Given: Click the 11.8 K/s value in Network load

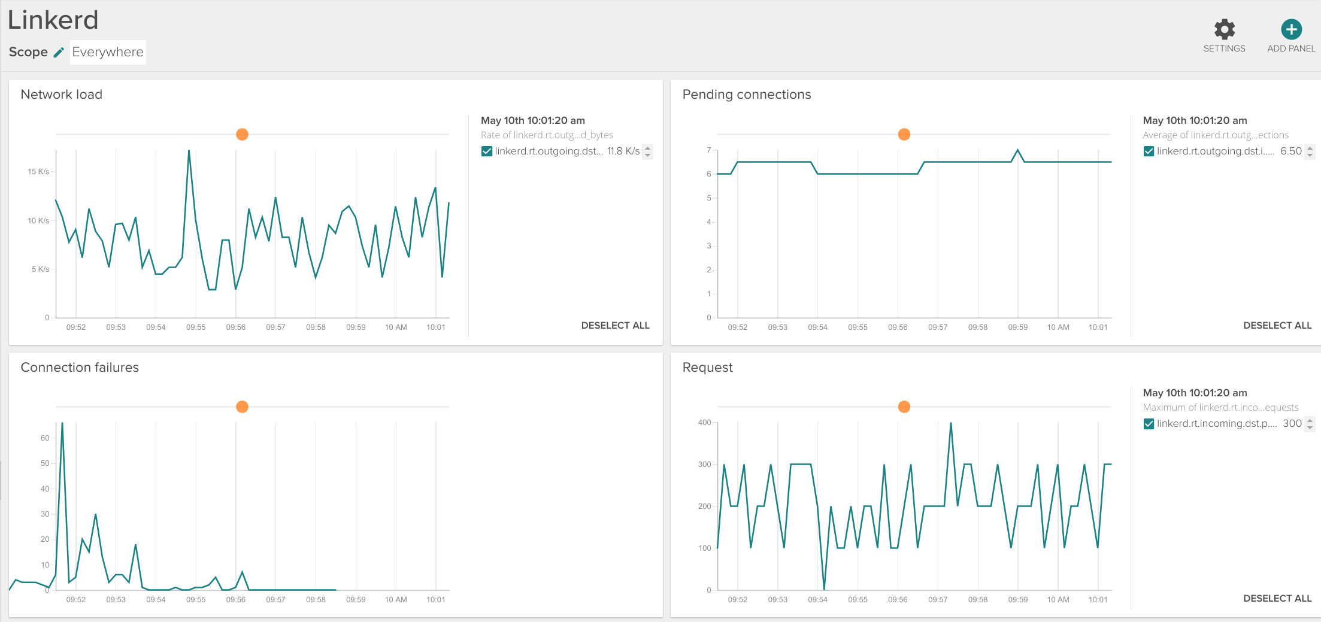Looking at the screenshot, I should [623, 151].
